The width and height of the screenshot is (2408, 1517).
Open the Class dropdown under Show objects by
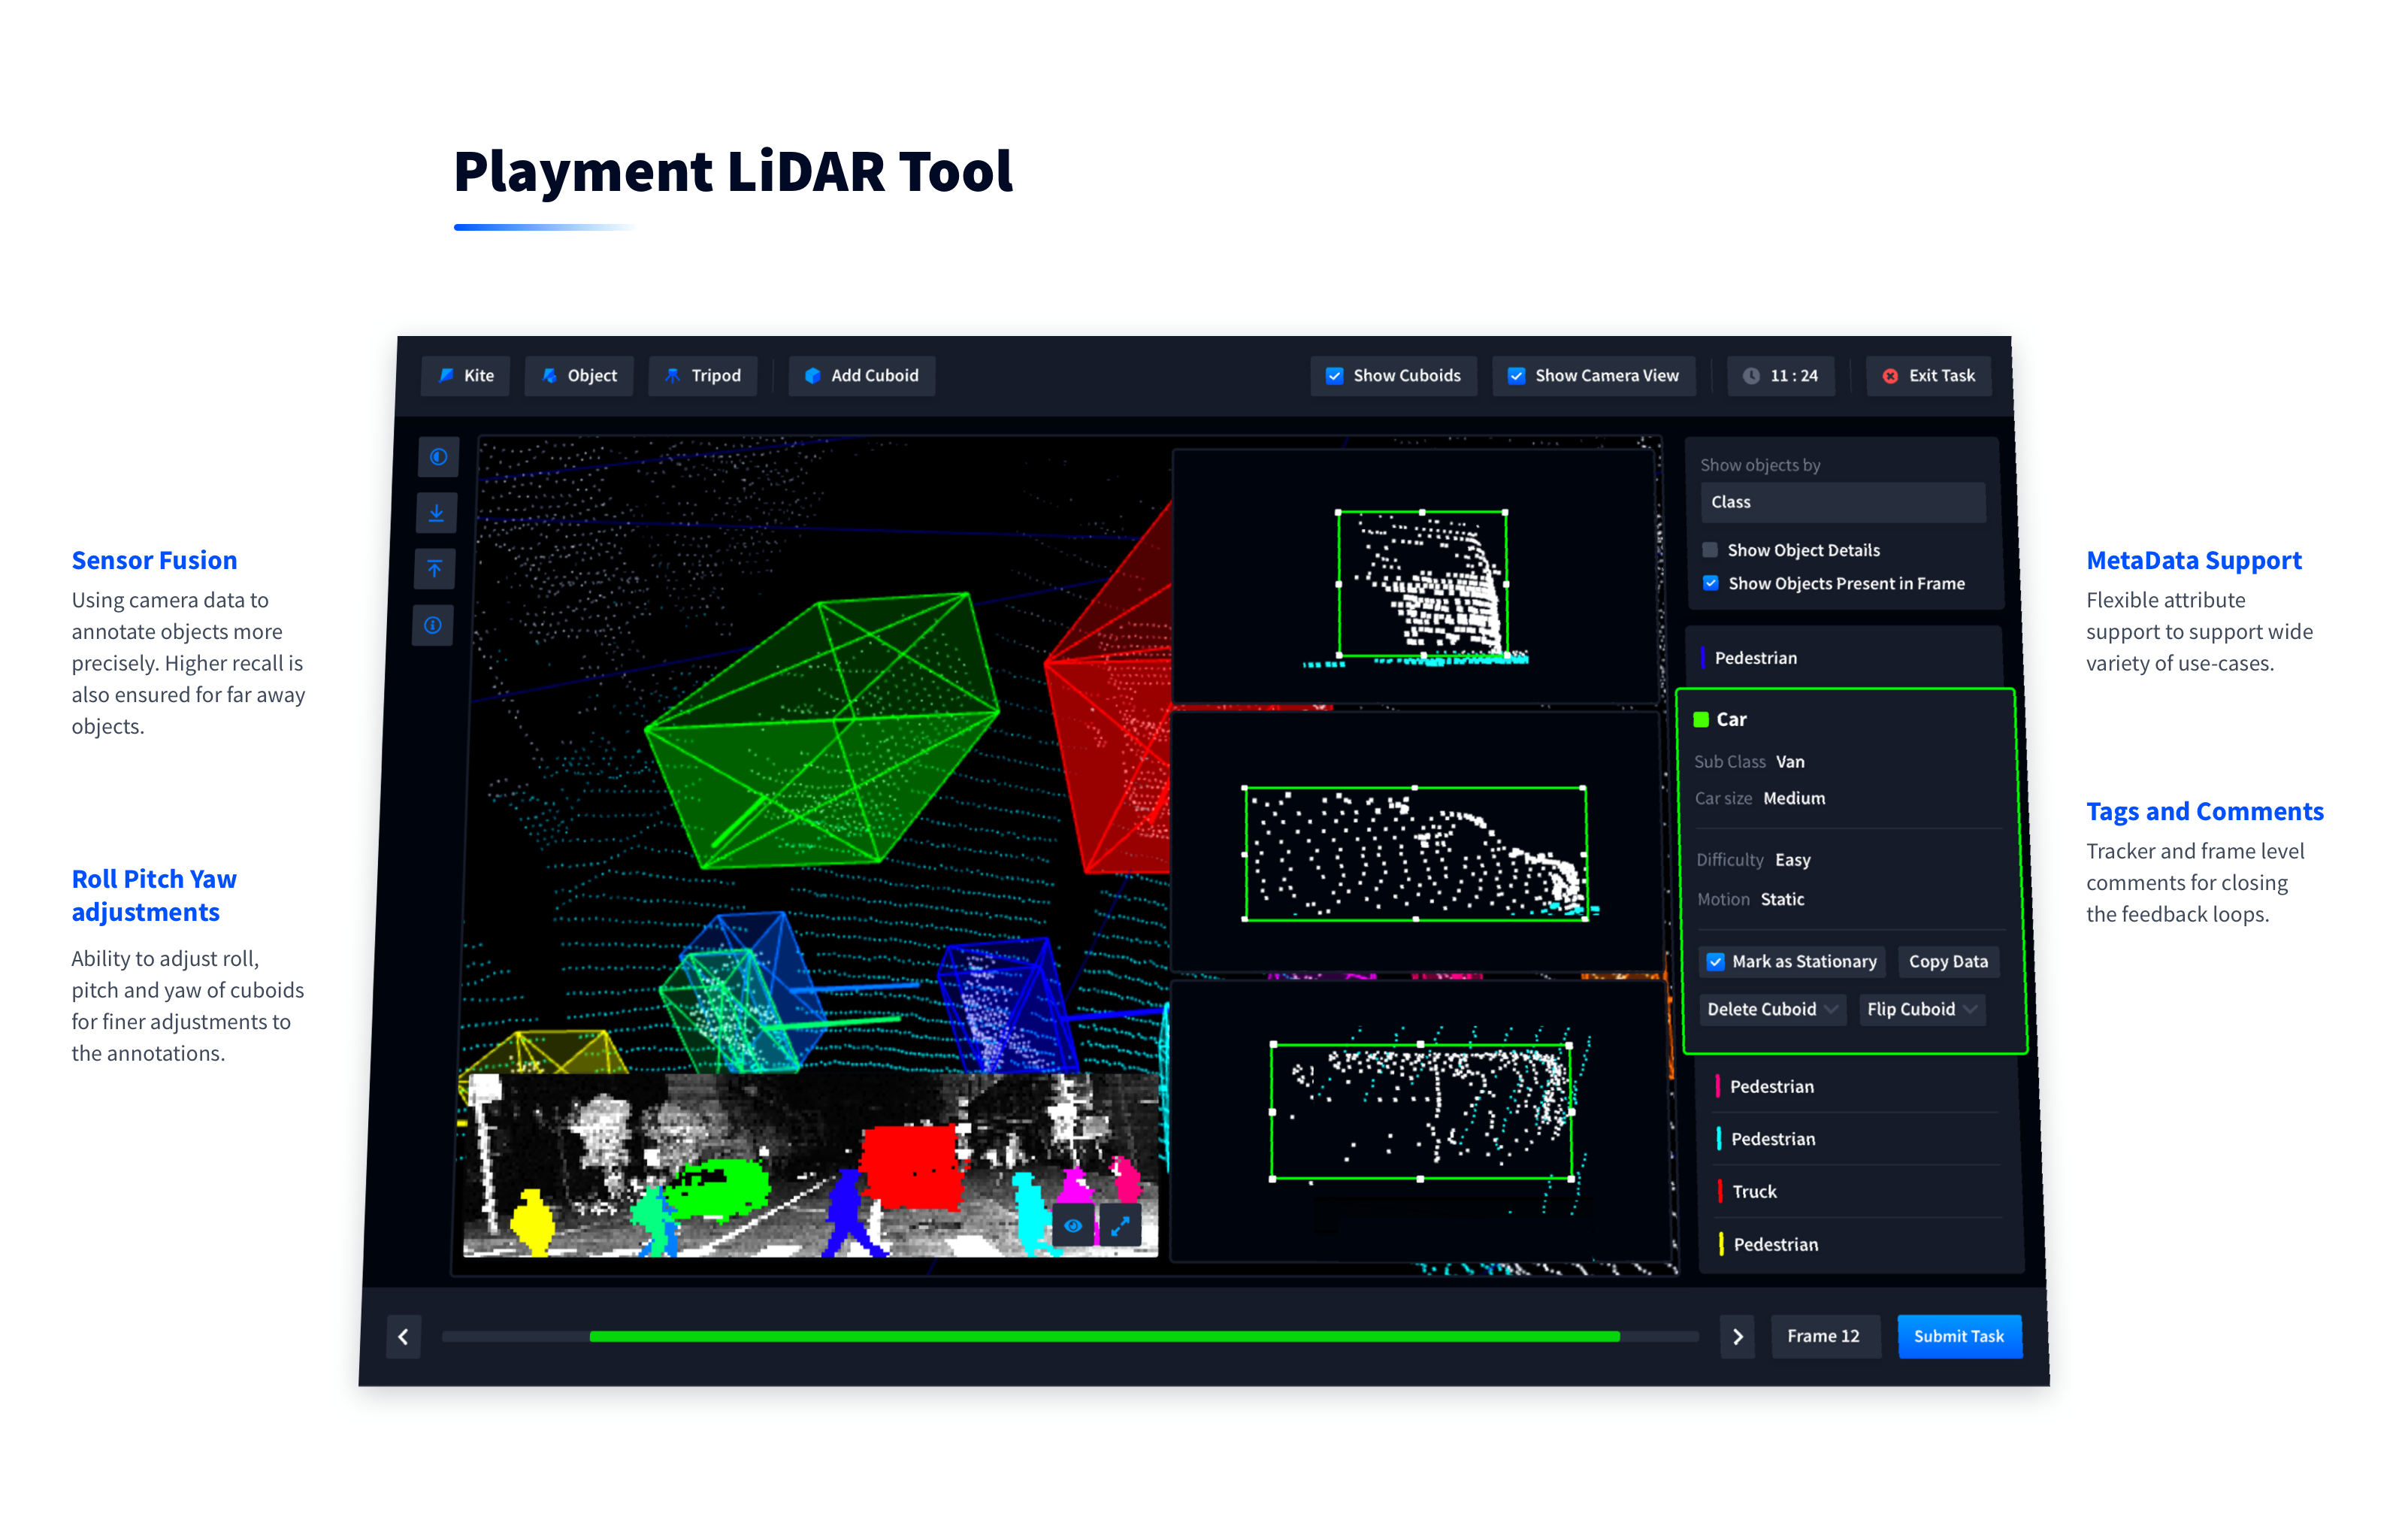(1842, 502)
